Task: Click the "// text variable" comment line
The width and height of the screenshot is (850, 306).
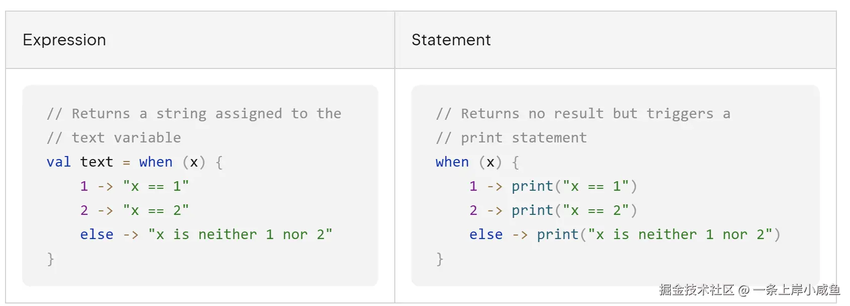Action: coord(114,138)
